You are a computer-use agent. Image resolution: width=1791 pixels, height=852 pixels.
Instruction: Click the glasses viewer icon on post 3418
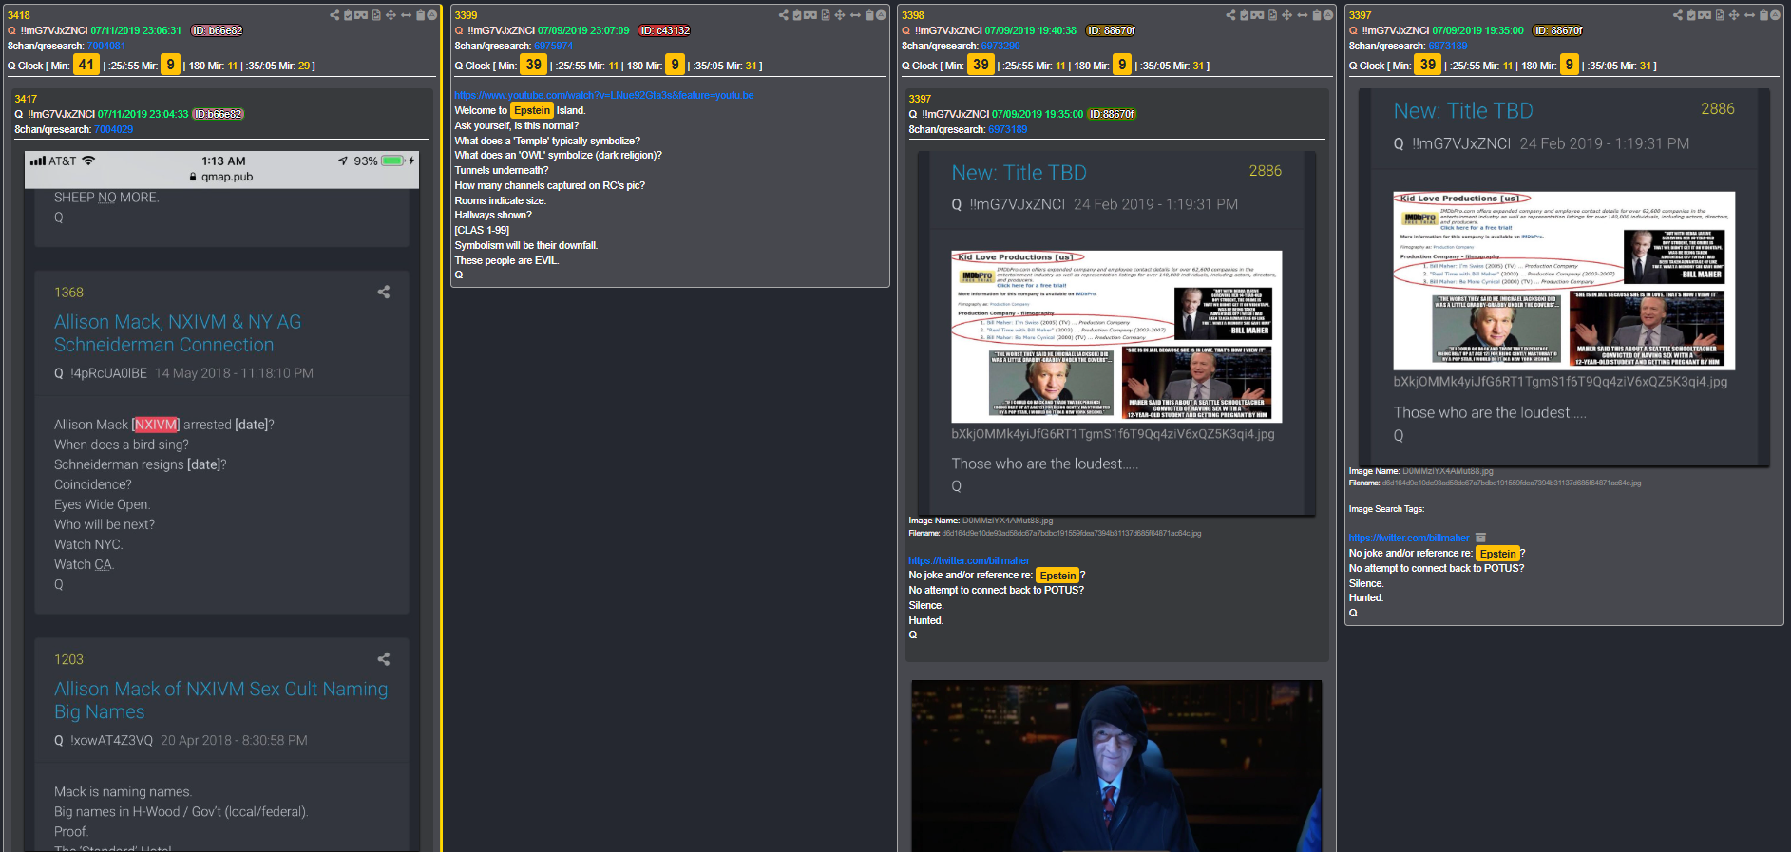point(361,15)
